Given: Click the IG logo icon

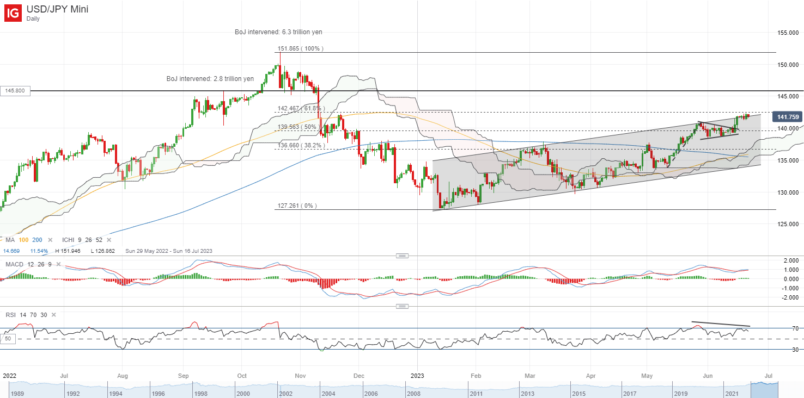Looking at the screenshot, I should pyautogui.click(x=14, y=13).
